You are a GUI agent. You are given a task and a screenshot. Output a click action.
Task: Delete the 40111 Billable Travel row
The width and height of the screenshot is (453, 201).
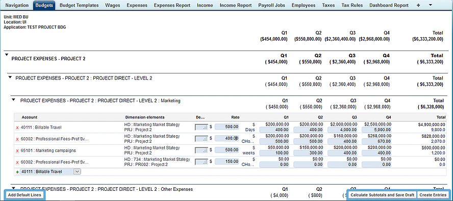[x=17, y=128]
